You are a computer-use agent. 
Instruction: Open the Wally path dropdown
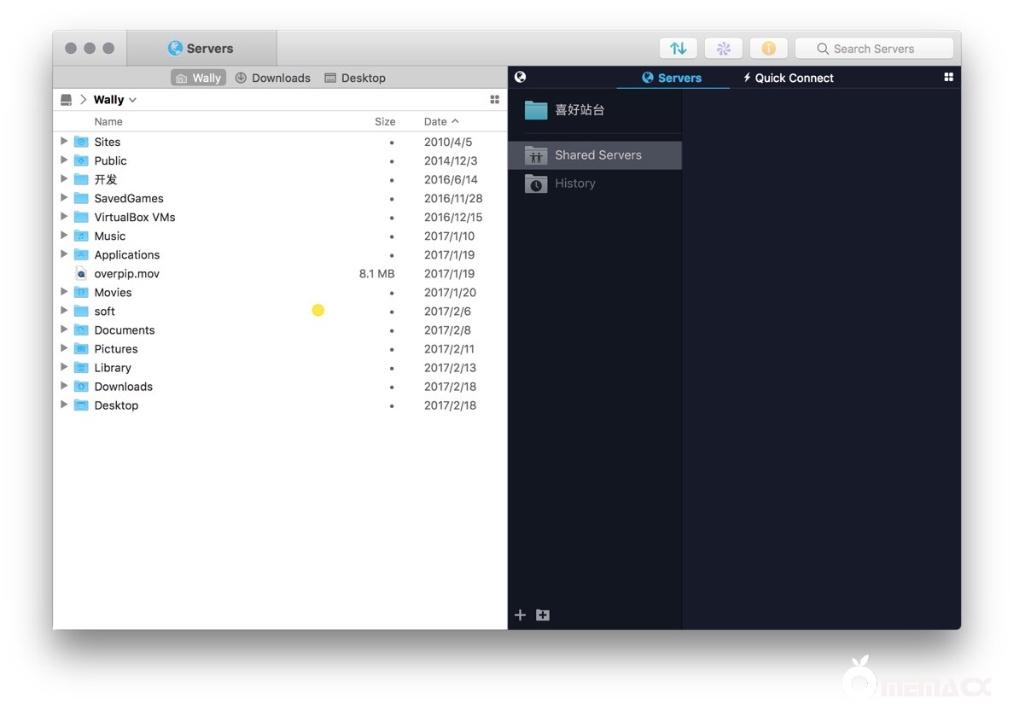click(115, 100)
